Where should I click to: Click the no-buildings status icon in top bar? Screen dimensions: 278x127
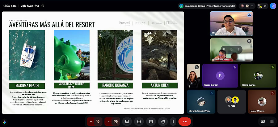tap(248, 6)
